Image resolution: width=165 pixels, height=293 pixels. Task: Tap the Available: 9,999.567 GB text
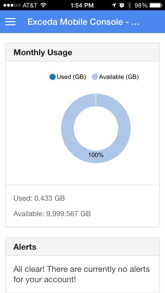(x=52, y=214)
